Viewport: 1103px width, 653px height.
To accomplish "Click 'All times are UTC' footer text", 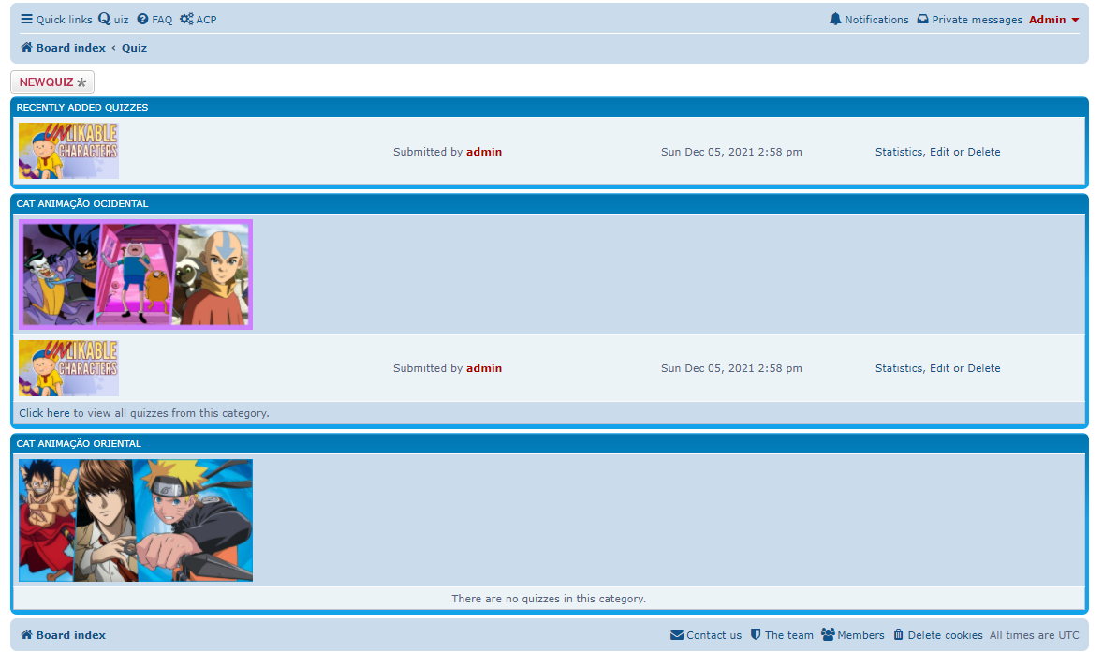I will 1034,634.
